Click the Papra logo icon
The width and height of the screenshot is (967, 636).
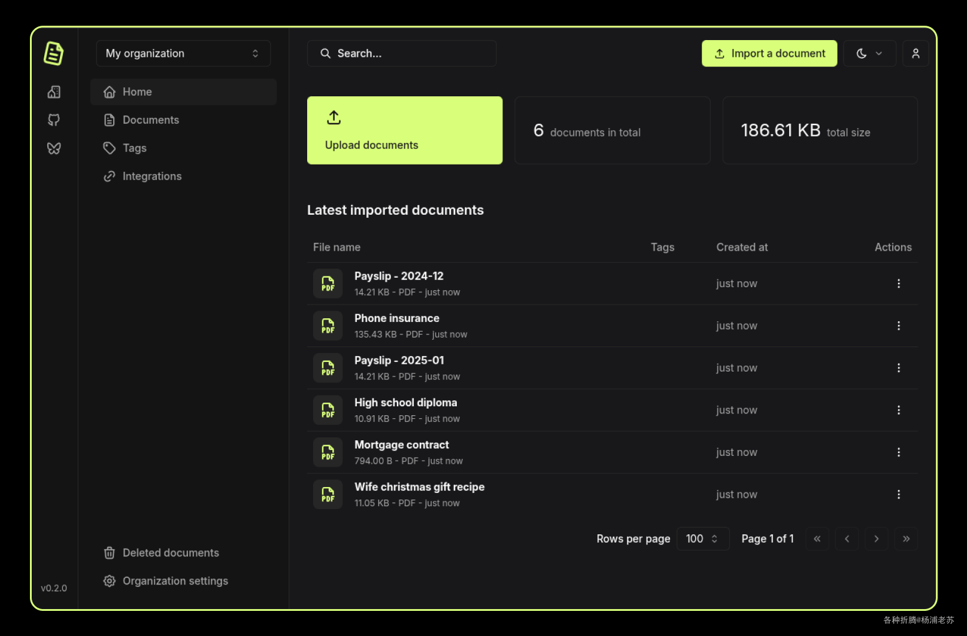pos(53,53)
